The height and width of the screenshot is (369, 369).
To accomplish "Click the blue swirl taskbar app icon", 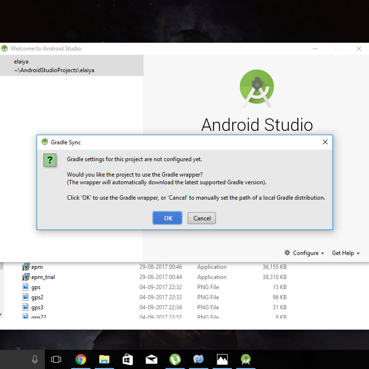I will pyautogui.click(x=198, y=359).
